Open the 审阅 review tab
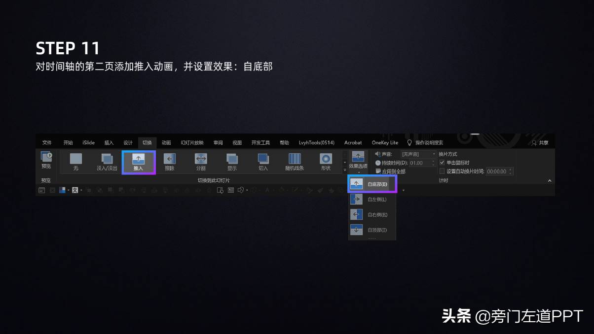Image resolution: width=594 pixels, height=334 pixels. coord(218,142)
